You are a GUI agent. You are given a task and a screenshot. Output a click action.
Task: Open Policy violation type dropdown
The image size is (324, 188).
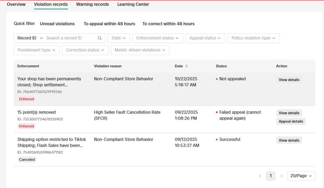click(x=253, y=38)
